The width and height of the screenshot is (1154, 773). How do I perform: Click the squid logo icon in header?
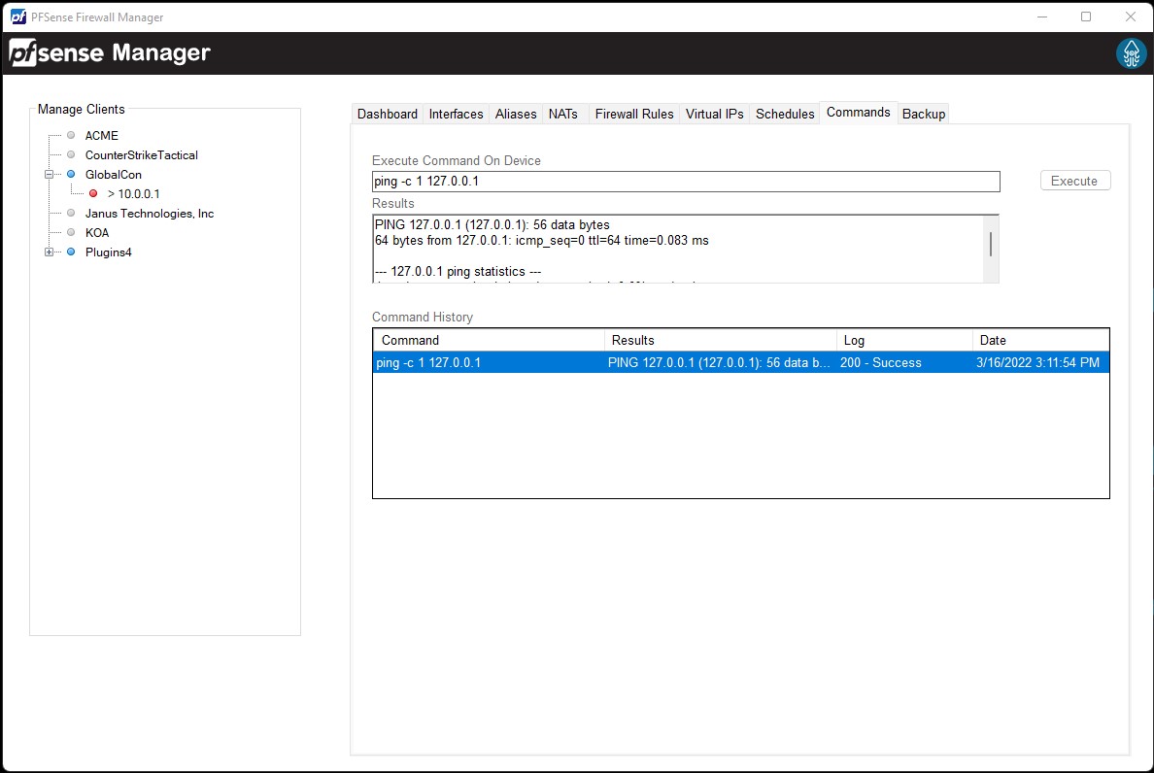coord(1132,53)
